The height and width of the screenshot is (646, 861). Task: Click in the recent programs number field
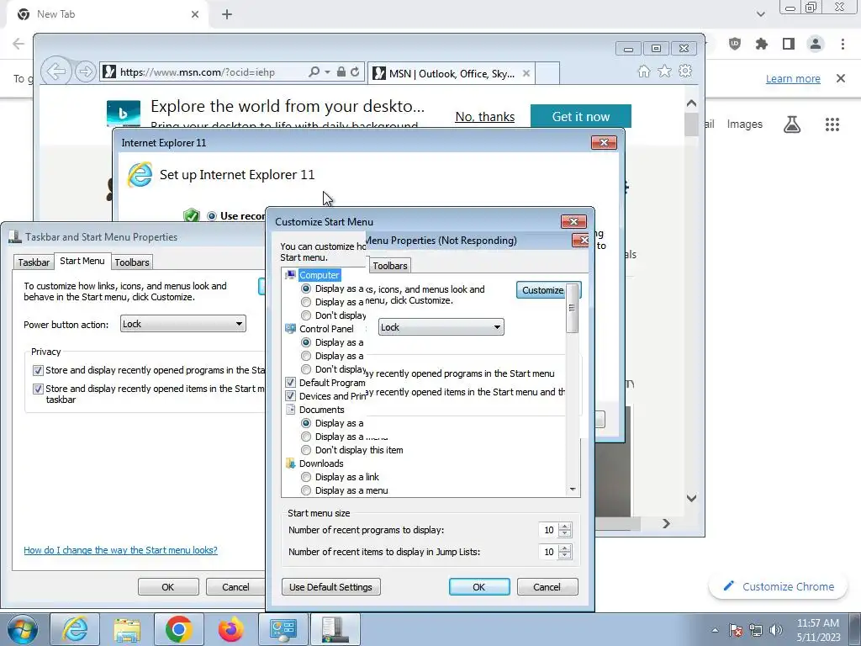tap(548, 530)
